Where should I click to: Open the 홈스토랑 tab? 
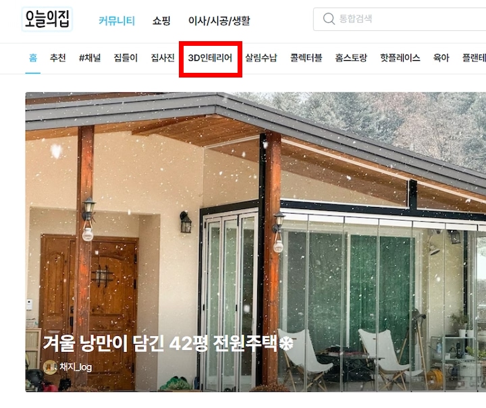[x=351, y=58]
